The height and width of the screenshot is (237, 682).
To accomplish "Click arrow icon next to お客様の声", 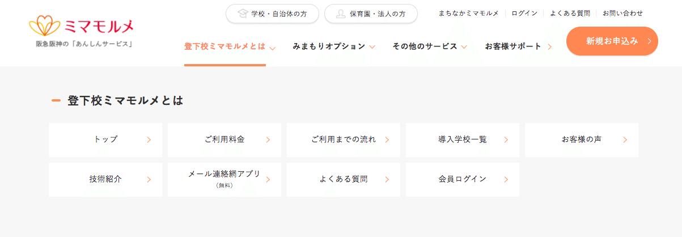I will [x=625, y=139].
